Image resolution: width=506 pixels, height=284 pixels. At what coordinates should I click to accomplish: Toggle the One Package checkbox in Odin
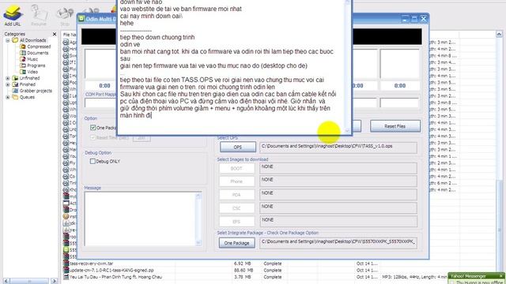pos(93,128)
